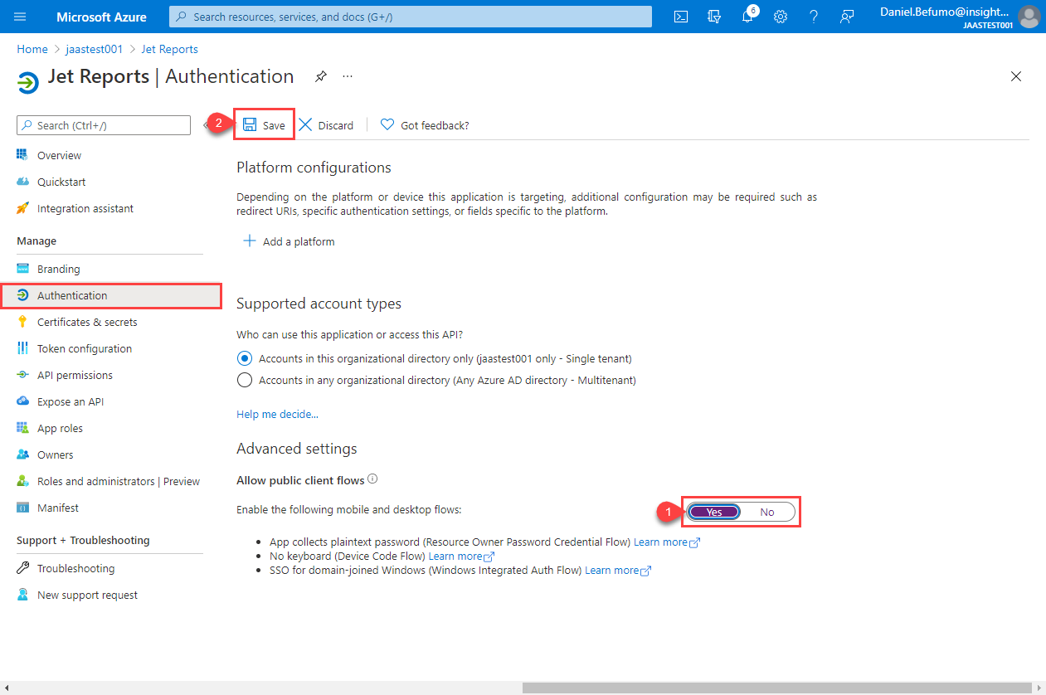Click the Save button
The image size is (1046, 695).
click(264, 125)
